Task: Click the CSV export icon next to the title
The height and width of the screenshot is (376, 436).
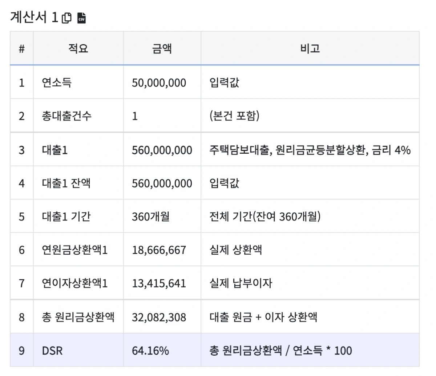Action: click(81, 17)
